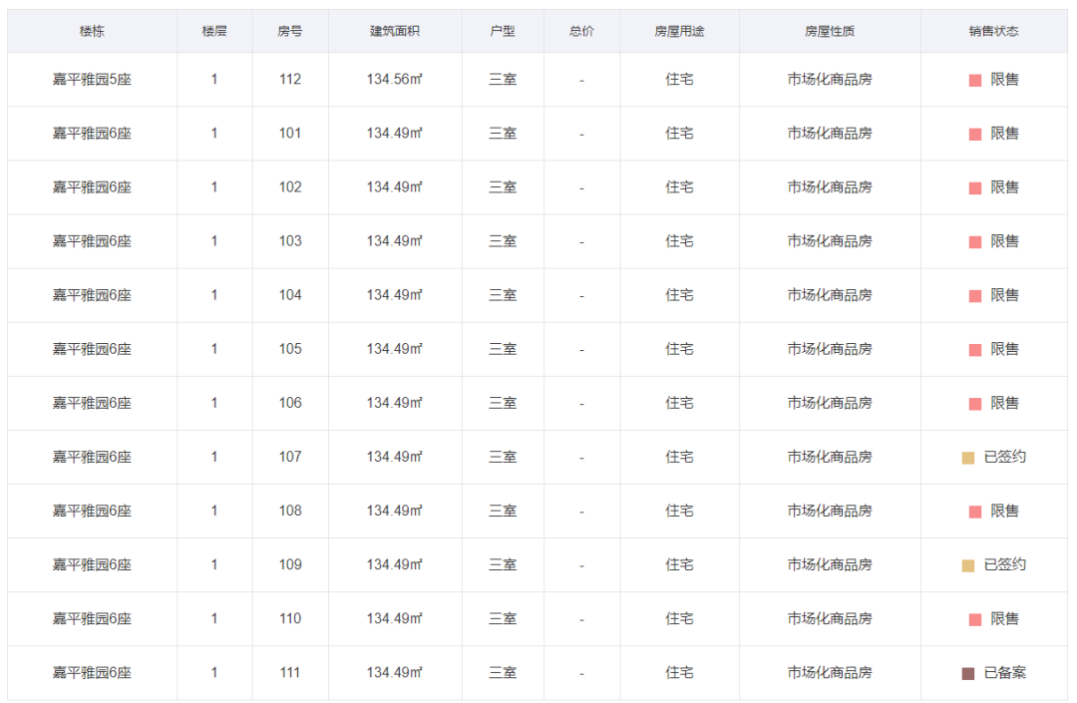1077x703 pixels.
Task: Click the red 限售 square for room 108
Action: (x=975, y=512)
